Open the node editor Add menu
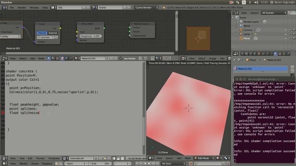This screenshot has height=166, width=296. point(32,59)
